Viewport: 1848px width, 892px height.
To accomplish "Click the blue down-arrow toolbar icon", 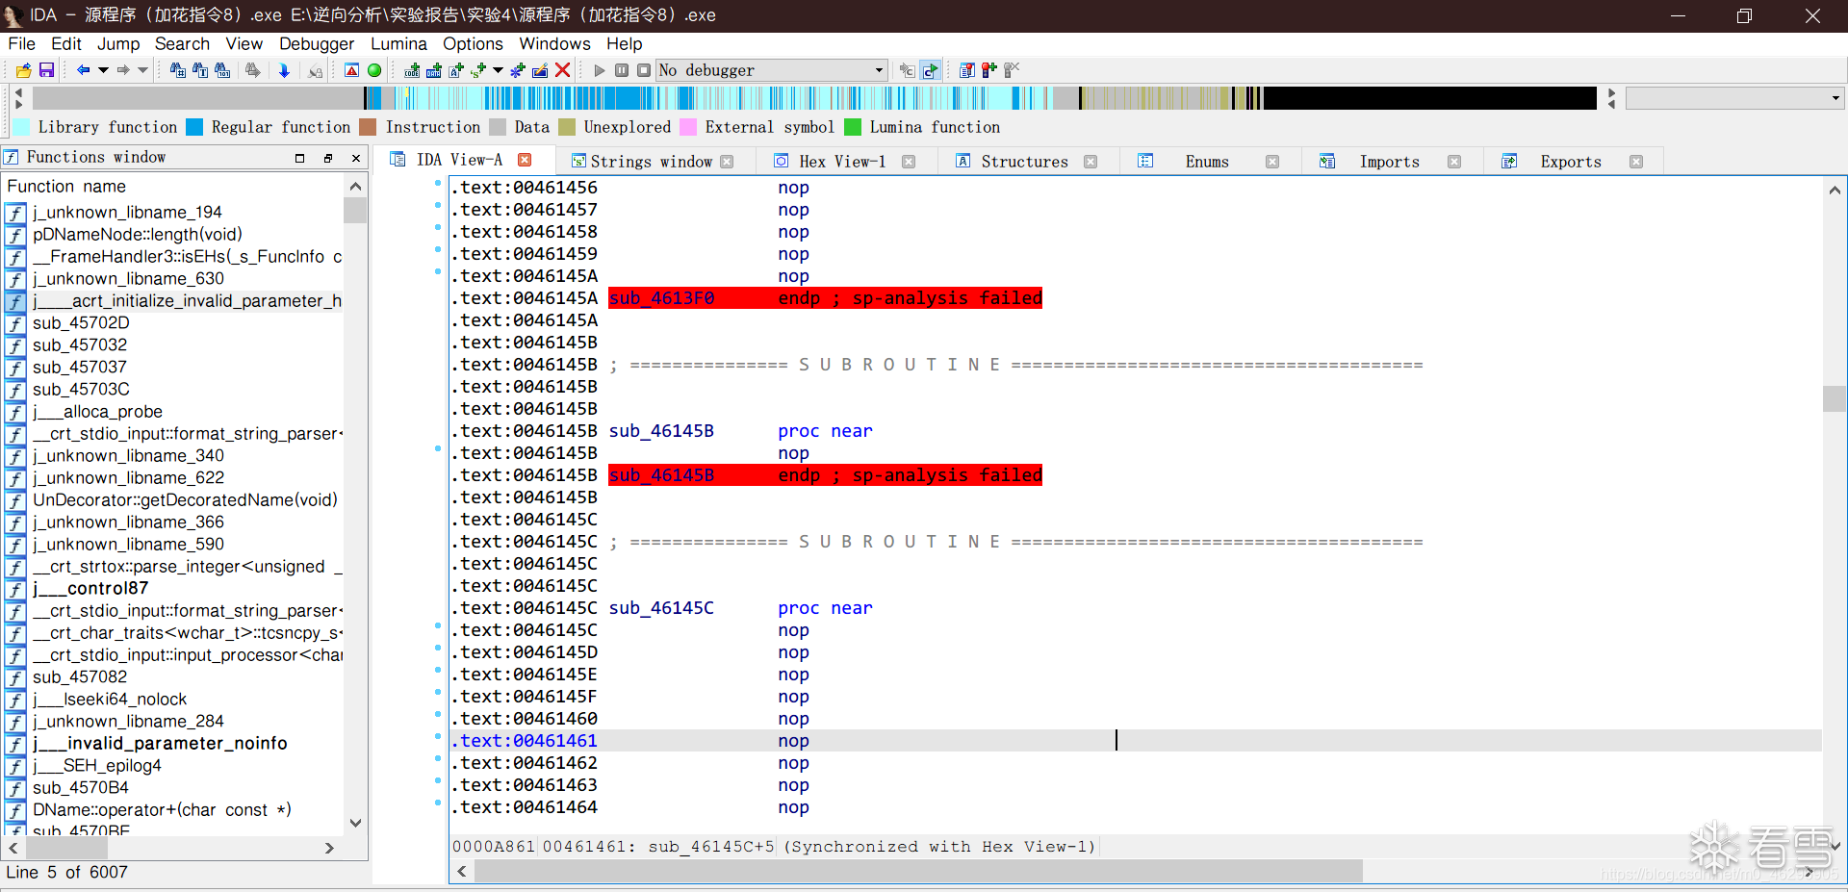I will coord(284,70).
